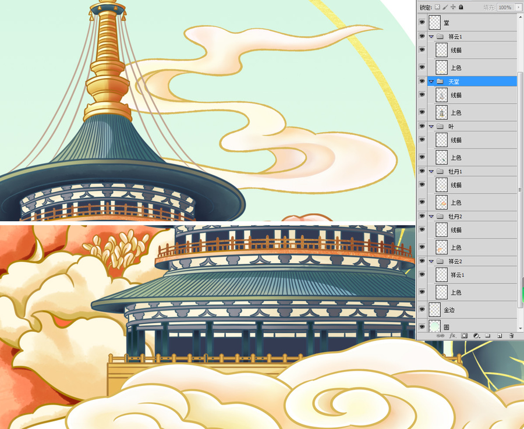Collapse the 牡丹1 group triangle

click(x=431, y=171)
